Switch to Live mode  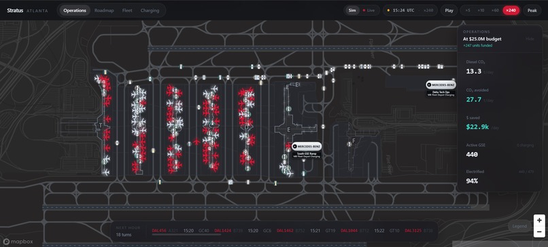pyautogui.click(x=369, y=10)
